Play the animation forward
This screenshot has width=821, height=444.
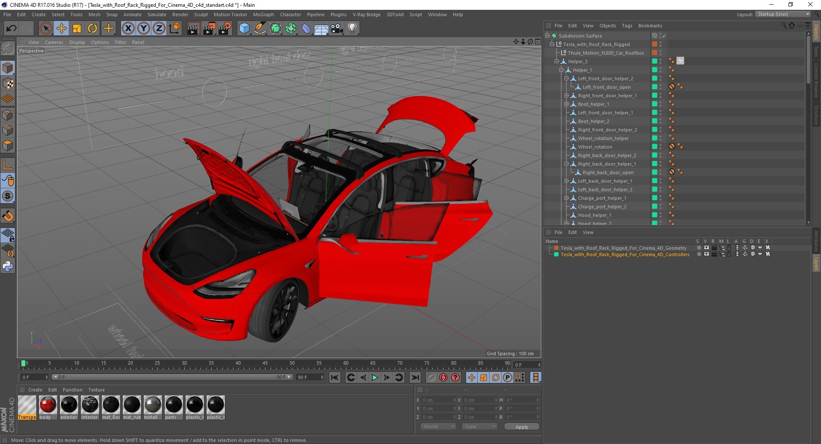[375, 377]
